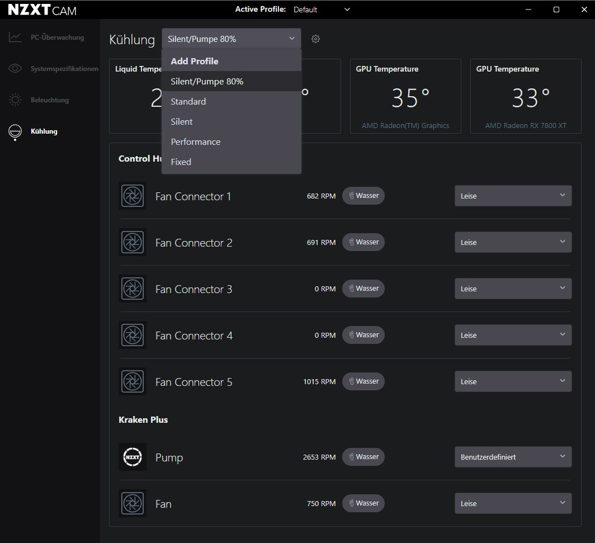Click the 1015 RPM reading
This screenshot has width=595, height=543.
tap(319, 382)
